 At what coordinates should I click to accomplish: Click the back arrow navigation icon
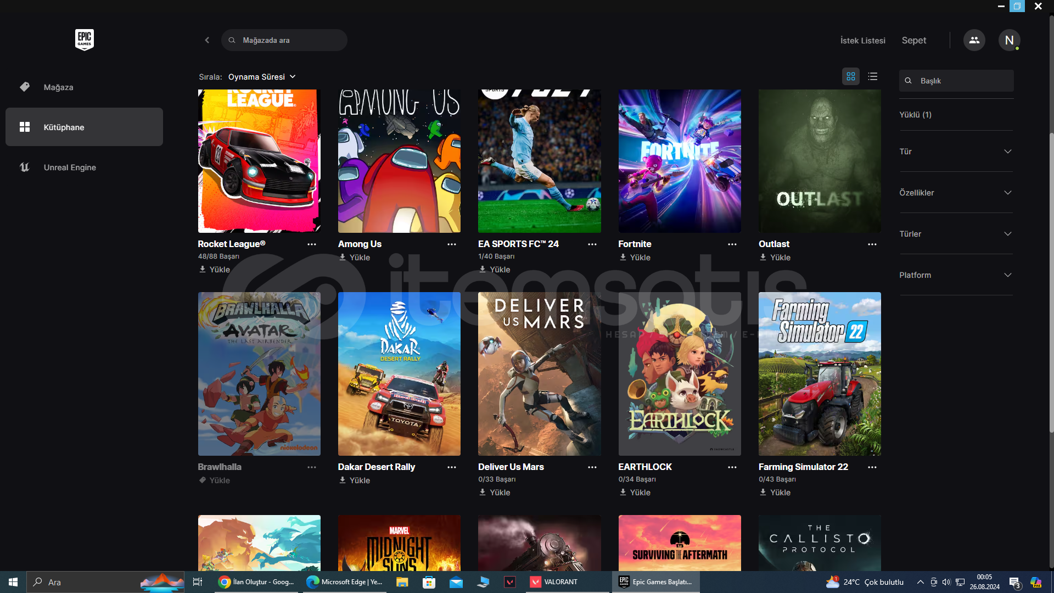point(207,40)
